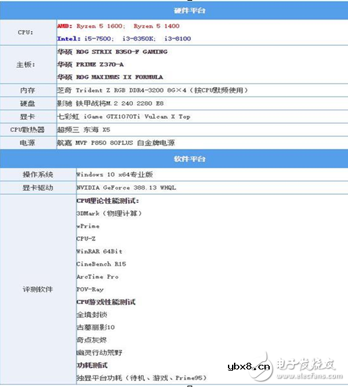Click the 幽灵行动荒野 entry
The image size is (348, 387).
(x=99, y=353)
